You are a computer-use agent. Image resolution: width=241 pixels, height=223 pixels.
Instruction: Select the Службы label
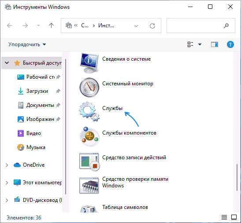click(x=112, y=108)
